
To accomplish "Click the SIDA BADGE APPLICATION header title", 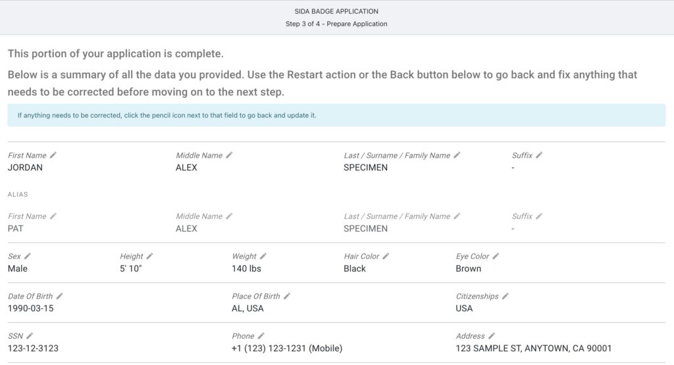I will point(336,11).
